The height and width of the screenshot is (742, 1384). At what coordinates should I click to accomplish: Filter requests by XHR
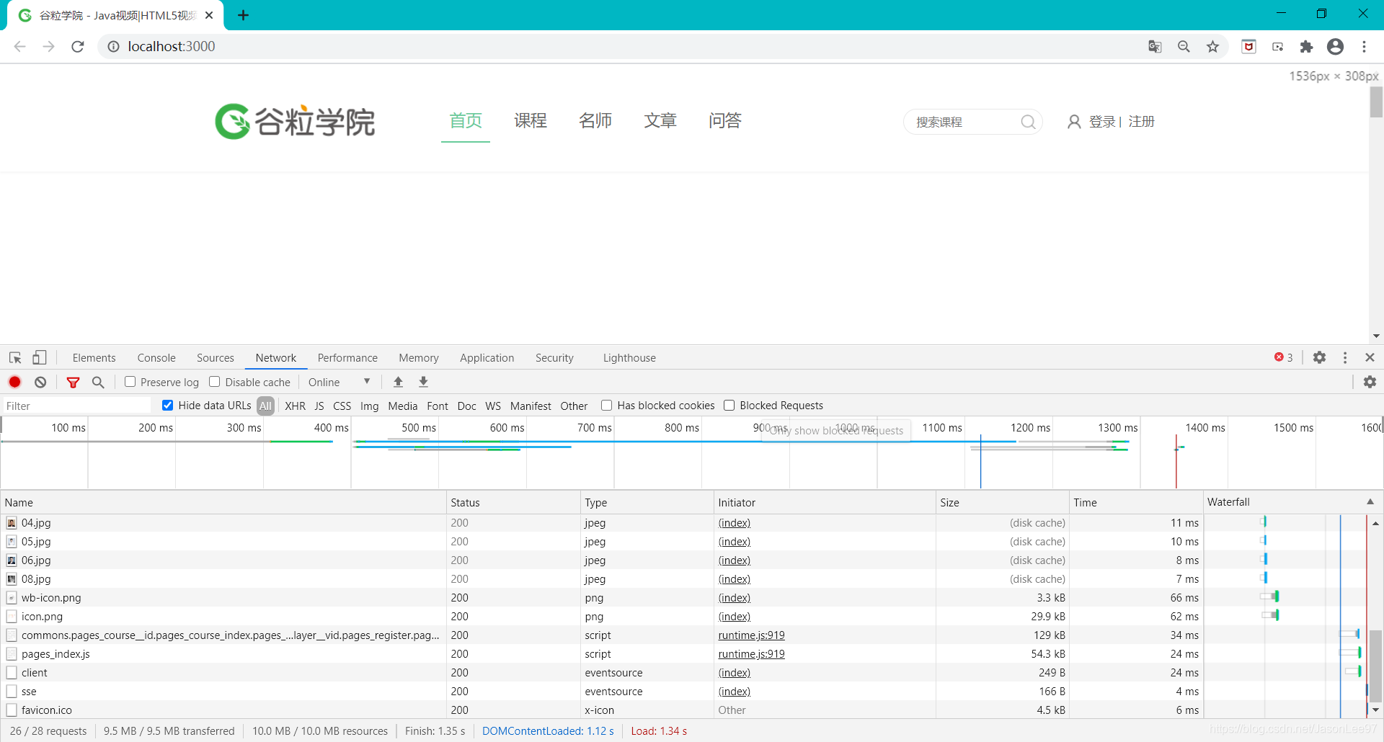point(295,406)
